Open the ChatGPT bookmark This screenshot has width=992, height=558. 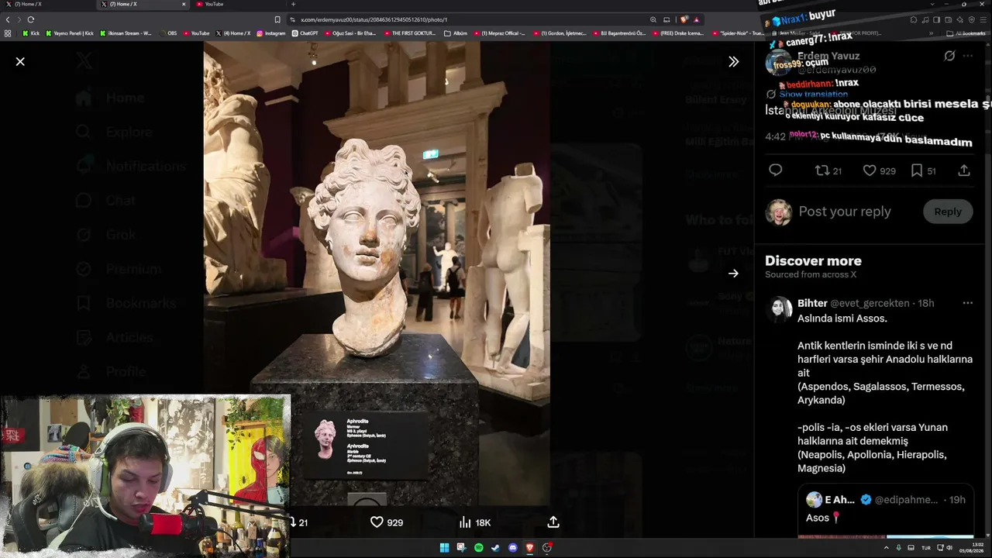305,33
